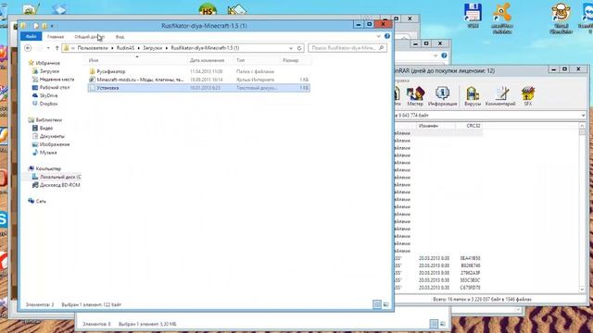593x333 pixels.
Task: Open the Музыка library
Action: tap(44, 153)
